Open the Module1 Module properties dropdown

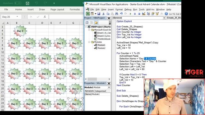[x=109, y=87]
